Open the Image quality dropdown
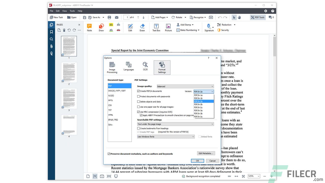The width and height of the screenshot is (325, 183). click(x=185, y=86)
